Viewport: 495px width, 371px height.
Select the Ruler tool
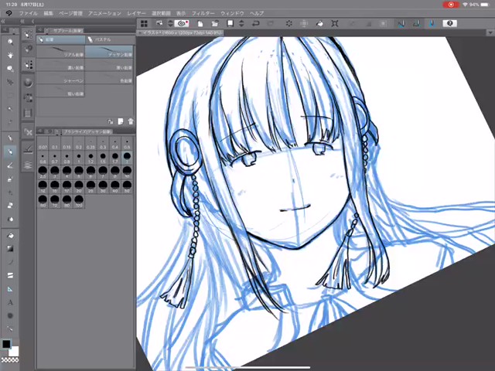[x=10, y=288]
